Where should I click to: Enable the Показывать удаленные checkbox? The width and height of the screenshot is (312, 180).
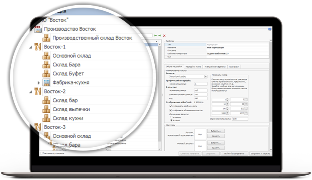(41, 153)
